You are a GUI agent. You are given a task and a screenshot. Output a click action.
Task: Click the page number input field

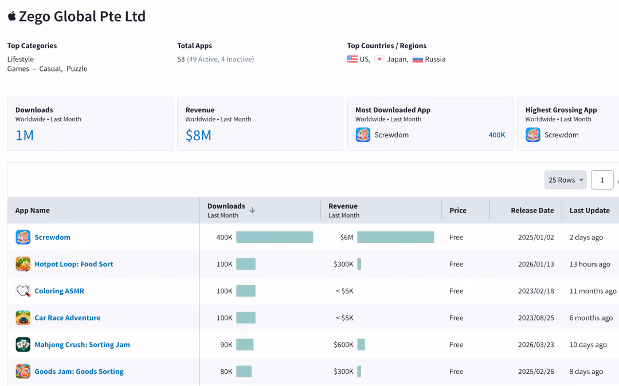602,180
